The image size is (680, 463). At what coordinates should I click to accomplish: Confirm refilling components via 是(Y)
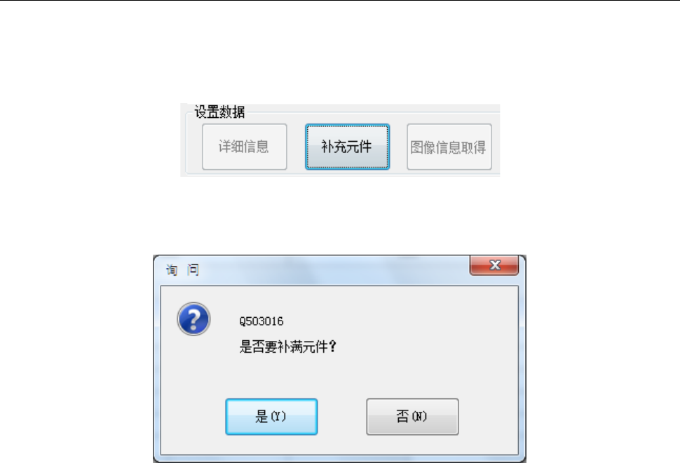coord(271,417)
